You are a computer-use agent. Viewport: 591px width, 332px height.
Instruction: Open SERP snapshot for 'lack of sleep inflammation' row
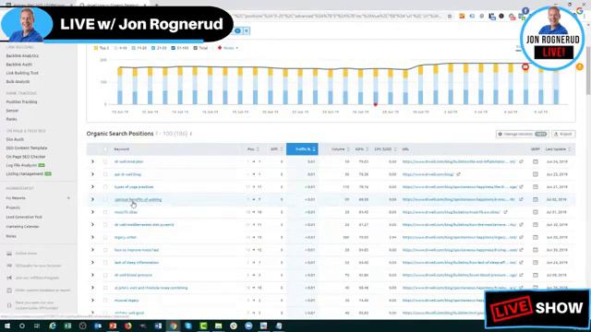(536, 262)
